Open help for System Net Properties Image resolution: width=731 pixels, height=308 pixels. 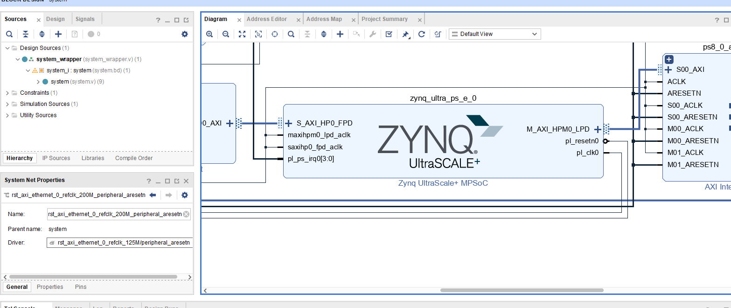pyautogui.click(x=149, y=181)
